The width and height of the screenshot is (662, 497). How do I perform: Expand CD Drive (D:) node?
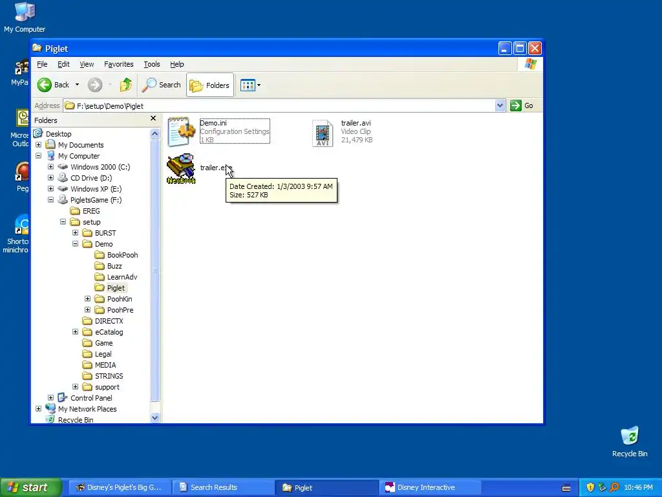point(50,178)
